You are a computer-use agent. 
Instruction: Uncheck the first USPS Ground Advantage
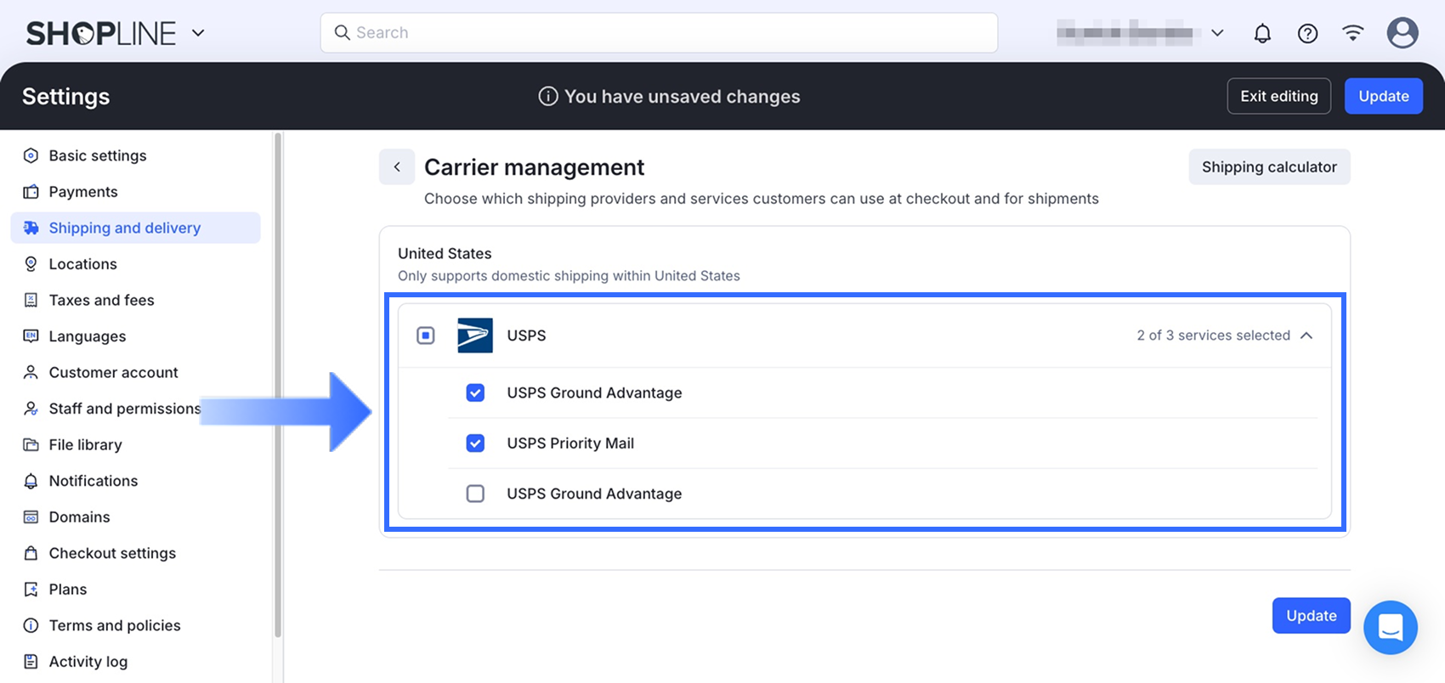(x=475, y=392)
